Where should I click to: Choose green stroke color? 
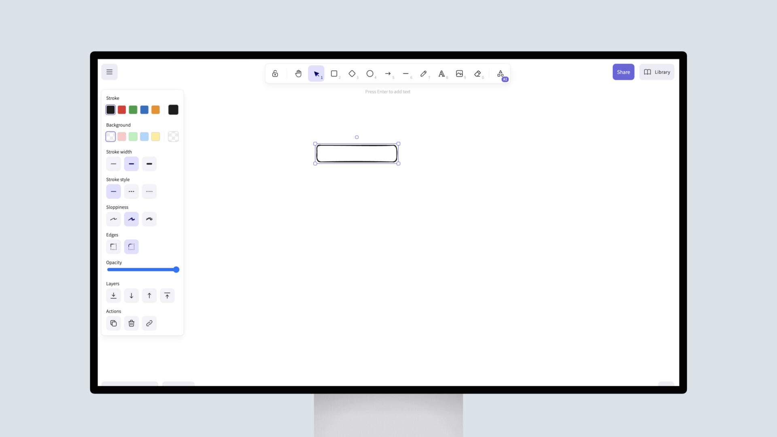tap(133, 110)
